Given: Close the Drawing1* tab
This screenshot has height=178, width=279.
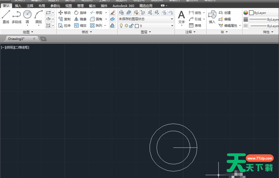Looking at the screenshot, I should 34,39.
